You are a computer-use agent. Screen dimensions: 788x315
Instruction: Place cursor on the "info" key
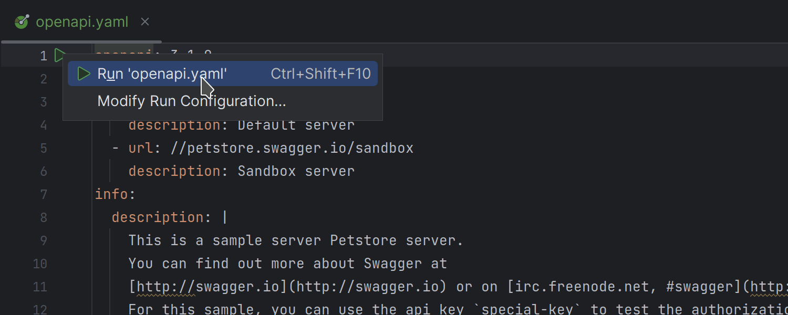(x=111, y=194)
